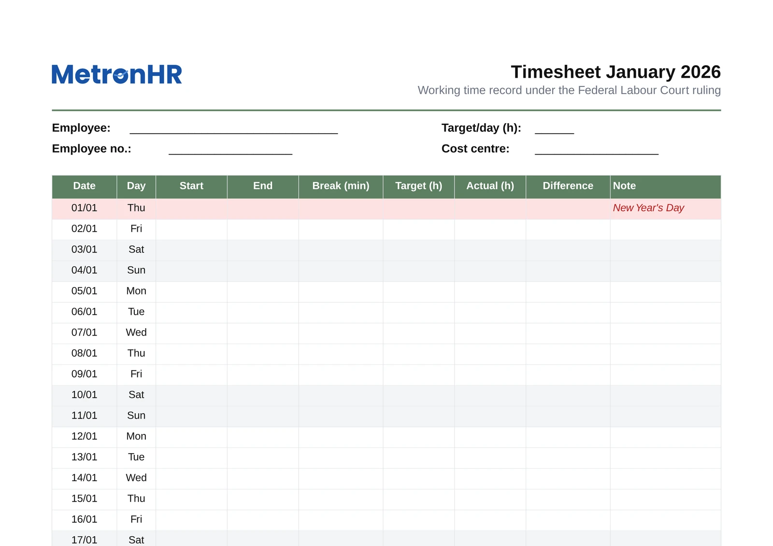Image resolution: width=773 pixels, height=546 pixels.
Task: Click the Actual (h) cell for 07/01
Action: click(490, 333)
